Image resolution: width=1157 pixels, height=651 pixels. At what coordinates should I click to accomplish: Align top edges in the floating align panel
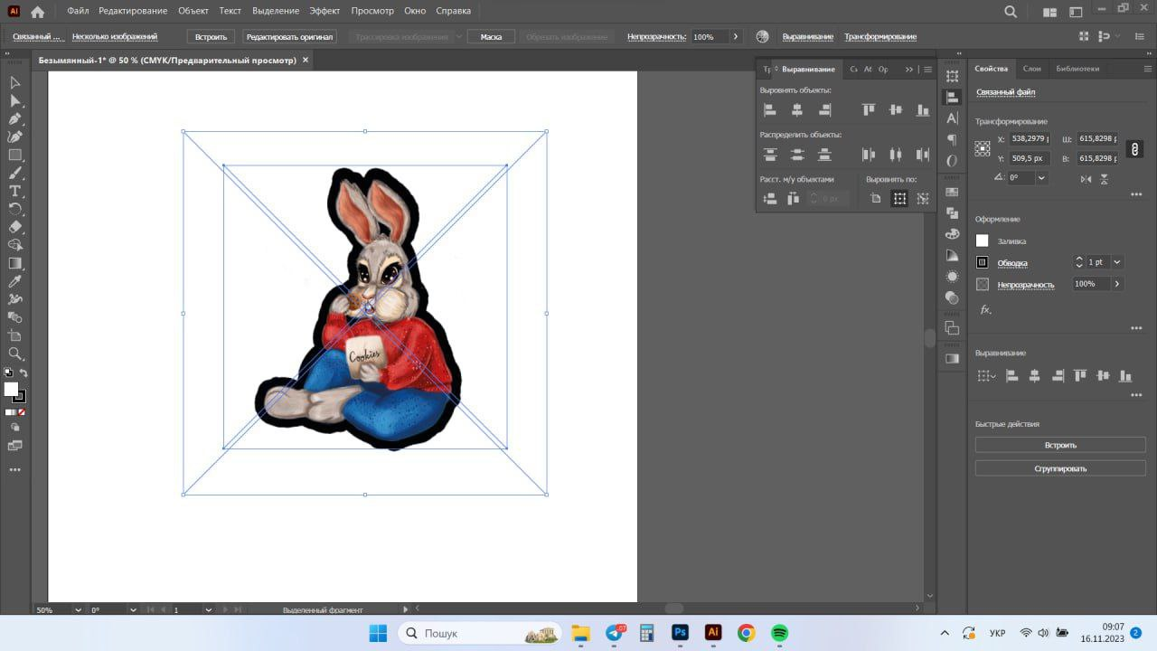click(869, 109)
